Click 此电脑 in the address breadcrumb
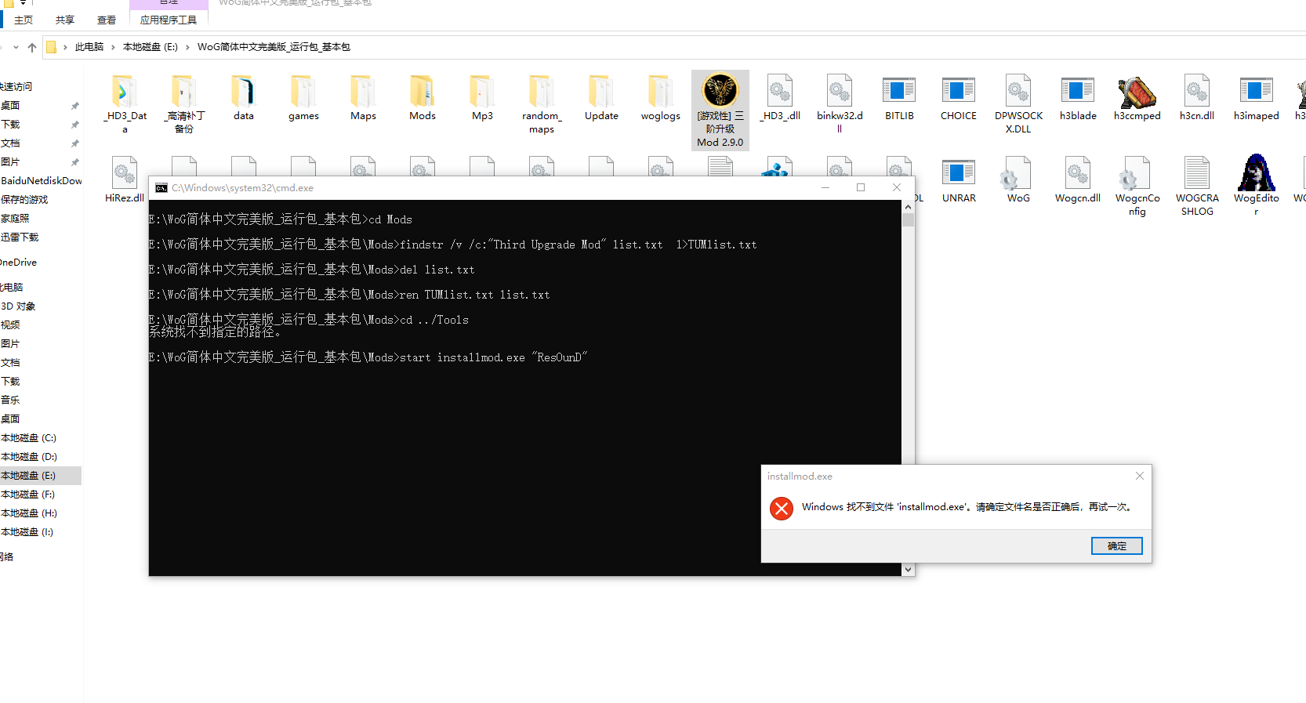The image size is (1306, 703). pos(89,47)
